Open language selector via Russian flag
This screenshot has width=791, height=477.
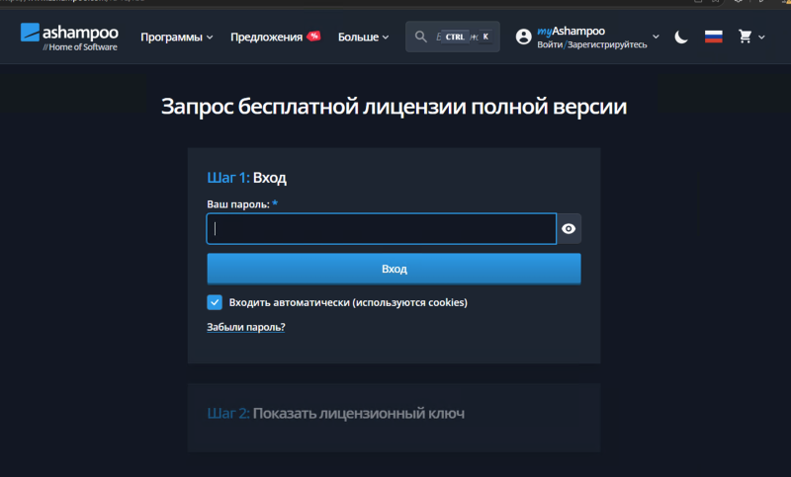coord(713,37)
